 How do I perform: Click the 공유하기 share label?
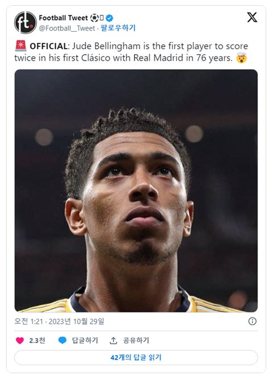tap(136, 340)
